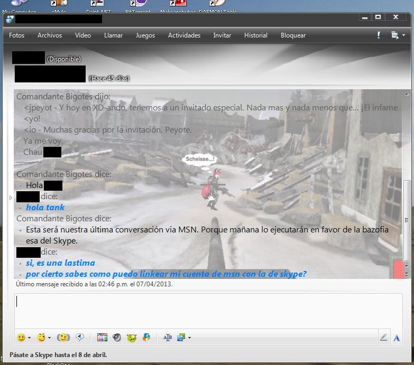The width and height of the screenshot is (414, 365).
Task: Open the Archivos menu
Action: pyautogui.click(x=50, y=35)
